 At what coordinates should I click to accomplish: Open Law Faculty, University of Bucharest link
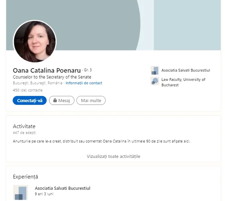point(183,82)
